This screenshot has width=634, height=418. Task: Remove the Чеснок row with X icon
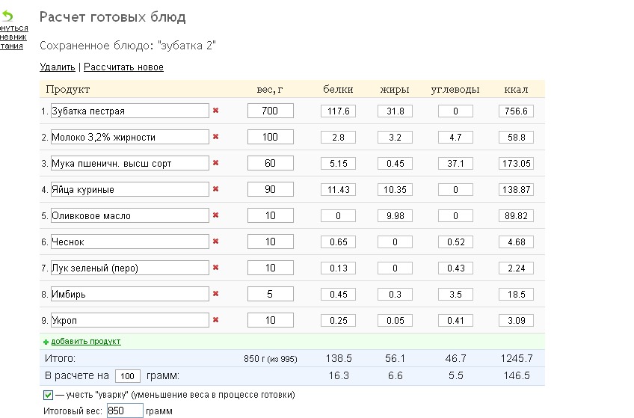[216, 242]
